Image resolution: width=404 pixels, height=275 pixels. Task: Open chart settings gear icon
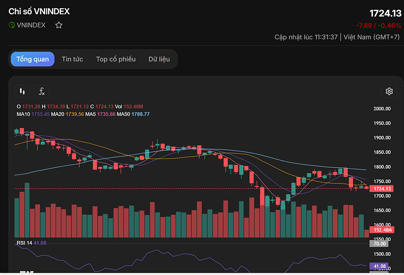[x=389, y=91]
